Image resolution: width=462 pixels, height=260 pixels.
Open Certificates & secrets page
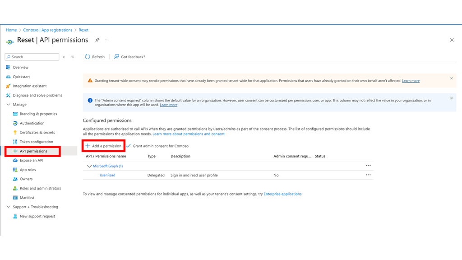click(37, 133)
